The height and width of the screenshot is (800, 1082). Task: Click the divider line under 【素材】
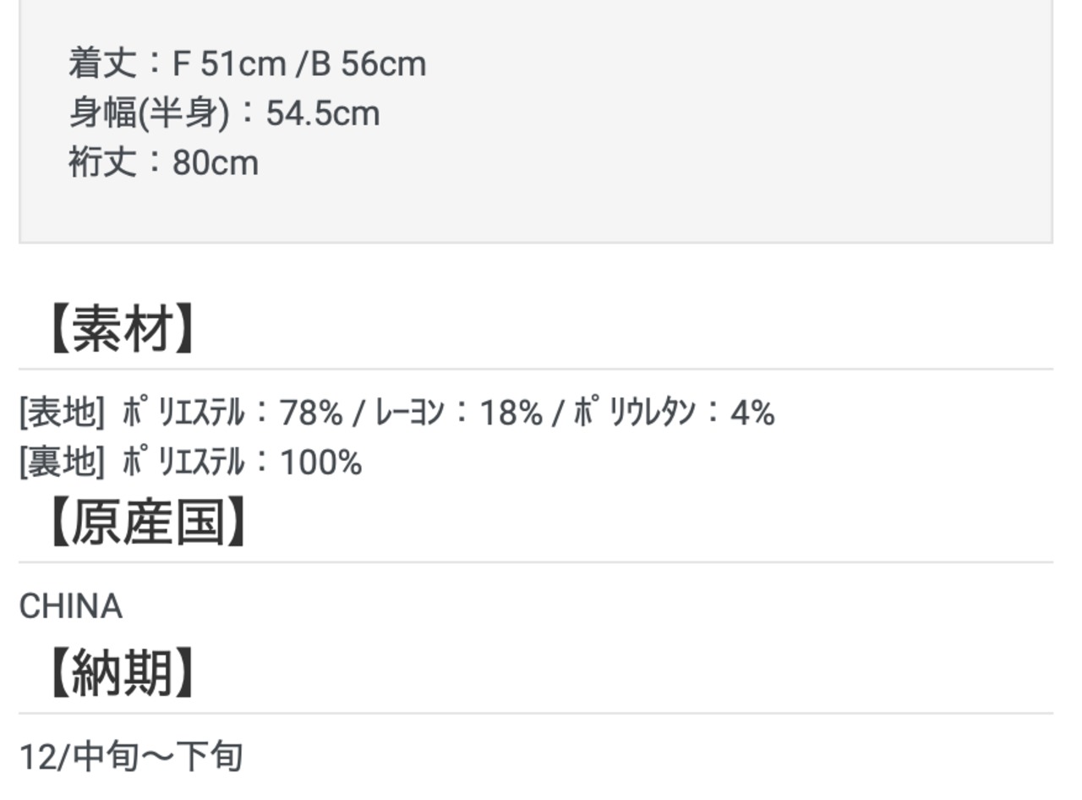pos(536,369)
